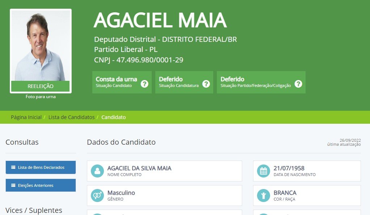Click the REELEIÇÃO label under photo

click(x=41, y=86)
